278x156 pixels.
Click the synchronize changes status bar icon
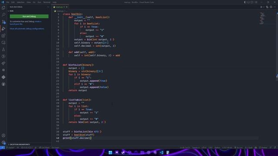pos(18,147)
